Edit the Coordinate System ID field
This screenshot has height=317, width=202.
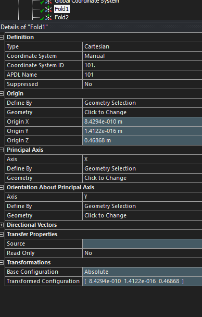pos(142,65)
